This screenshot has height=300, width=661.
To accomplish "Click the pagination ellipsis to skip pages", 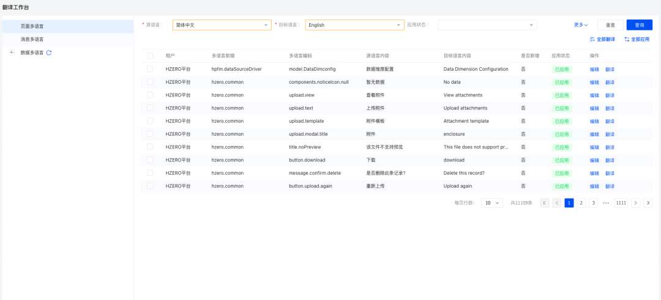I will tap(606, 203).
